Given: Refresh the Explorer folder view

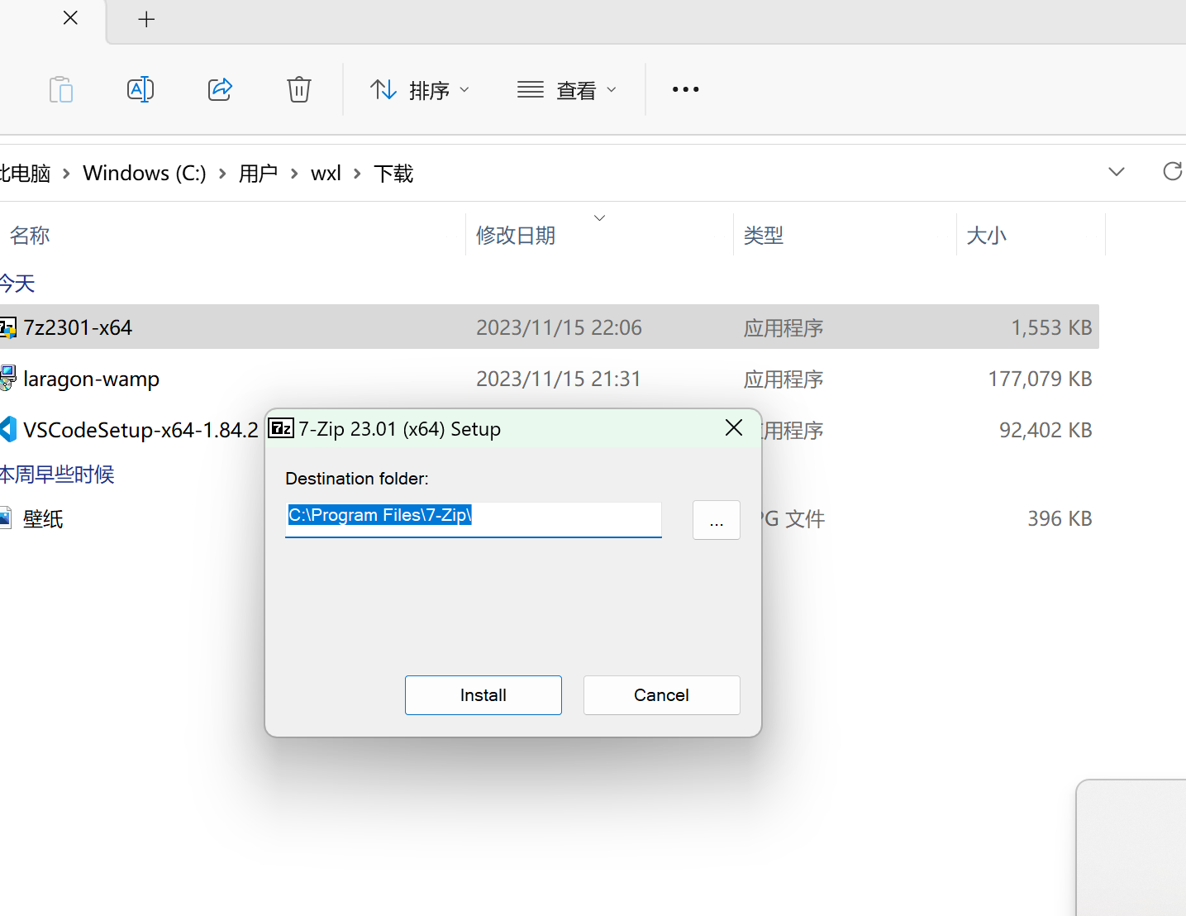Looking at the screenshot, I should (1172, 171).
